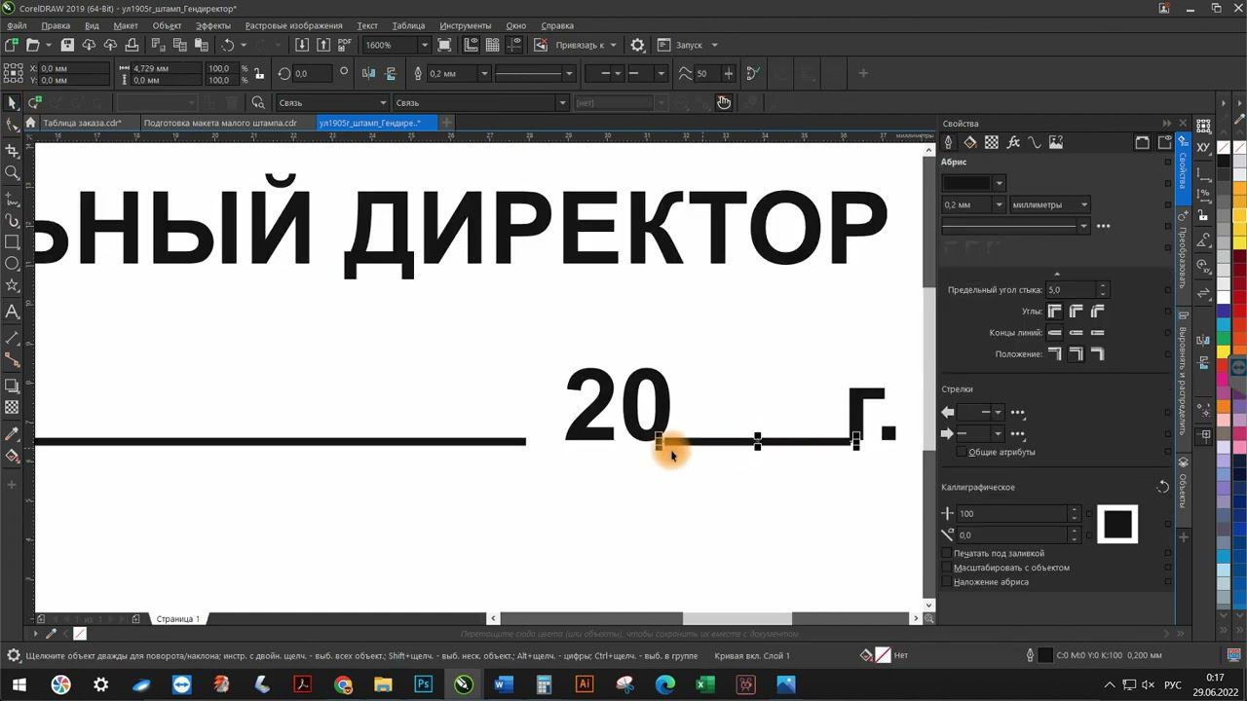This screenshot has width=1247, height=701.
Task: Click the Export icon
Action: click(323, 45)
